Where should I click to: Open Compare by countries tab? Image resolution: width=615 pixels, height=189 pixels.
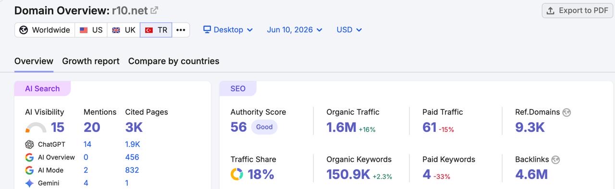pyautogui.click(x=174, y=61)
